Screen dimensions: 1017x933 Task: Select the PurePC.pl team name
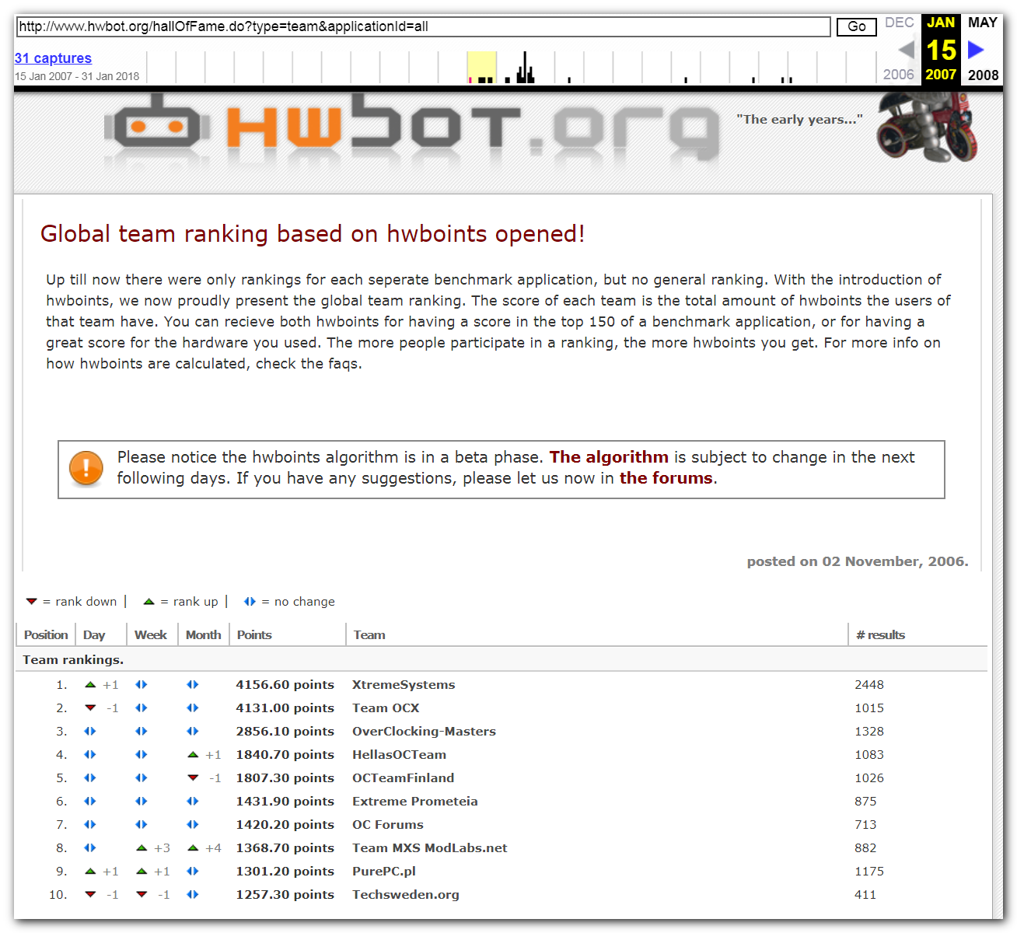384,872
